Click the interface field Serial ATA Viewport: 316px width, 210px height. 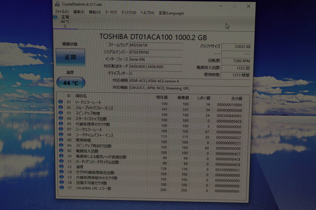(156, 60)
